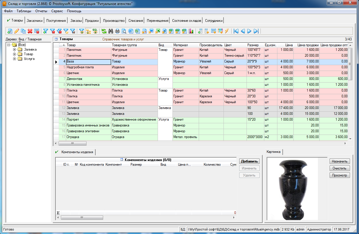Viewport: 359px width, 234px height.
Task: Open the Отчеты menu
Action: (x=41, y=11)
